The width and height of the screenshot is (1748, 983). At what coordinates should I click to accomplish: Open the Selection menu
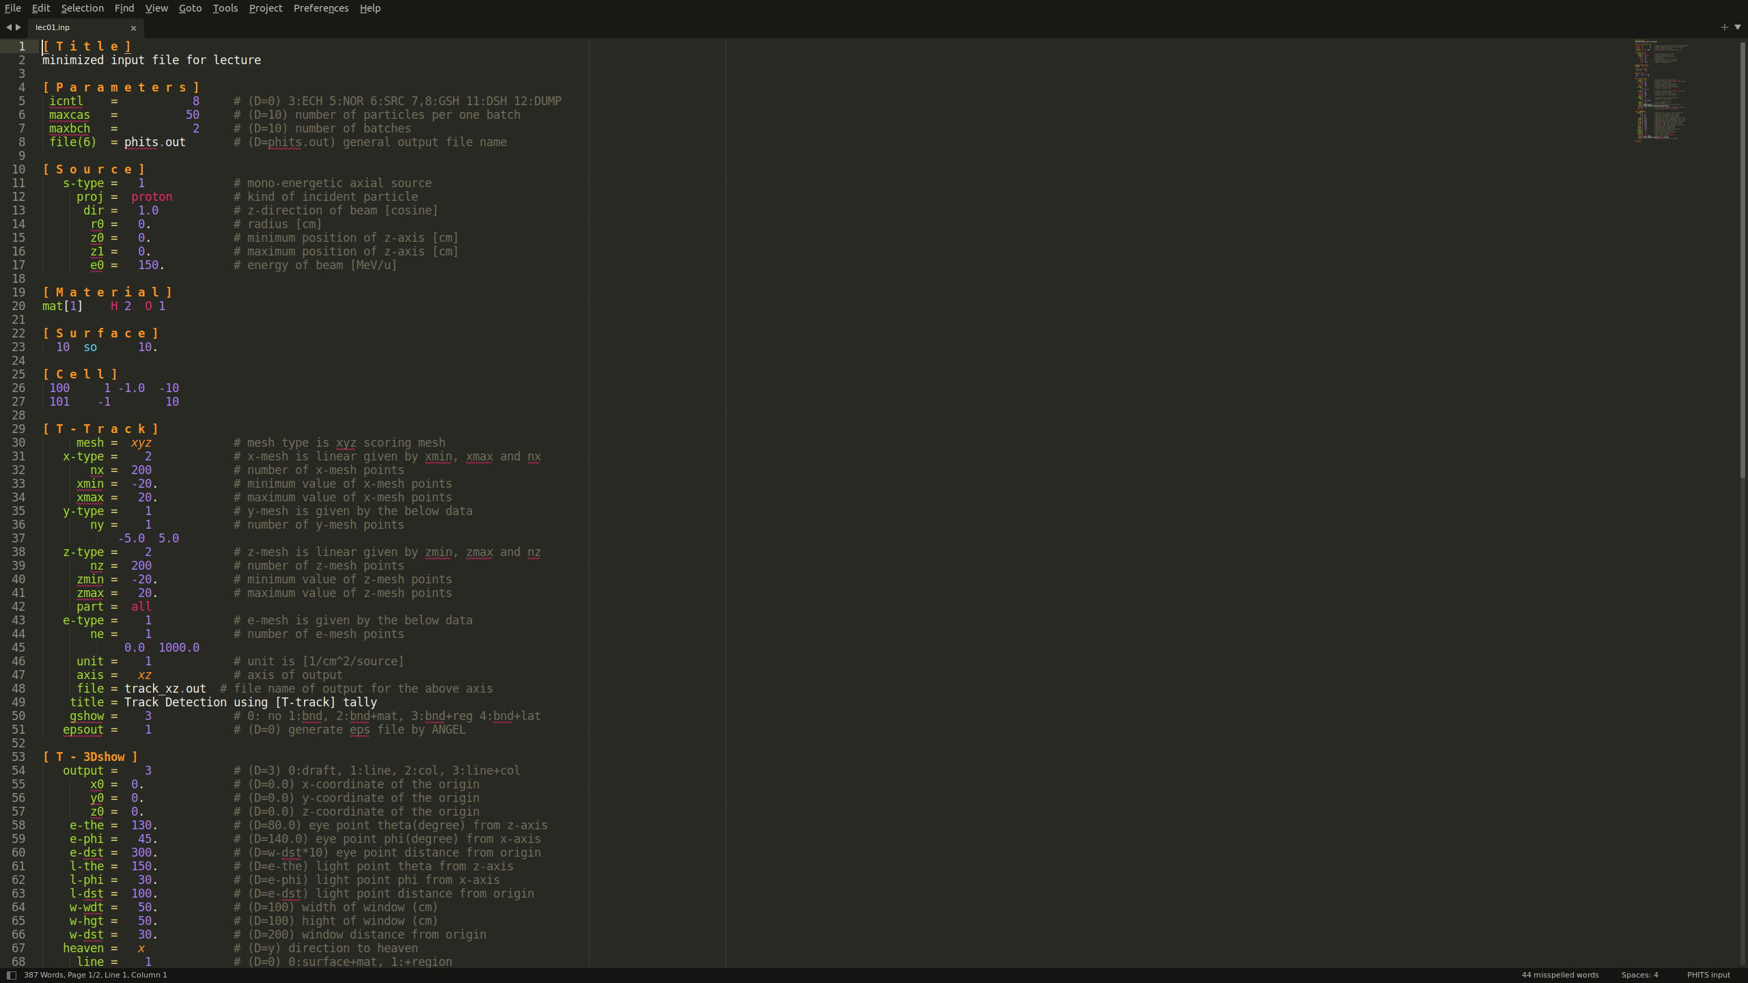[x=82, y=8]
